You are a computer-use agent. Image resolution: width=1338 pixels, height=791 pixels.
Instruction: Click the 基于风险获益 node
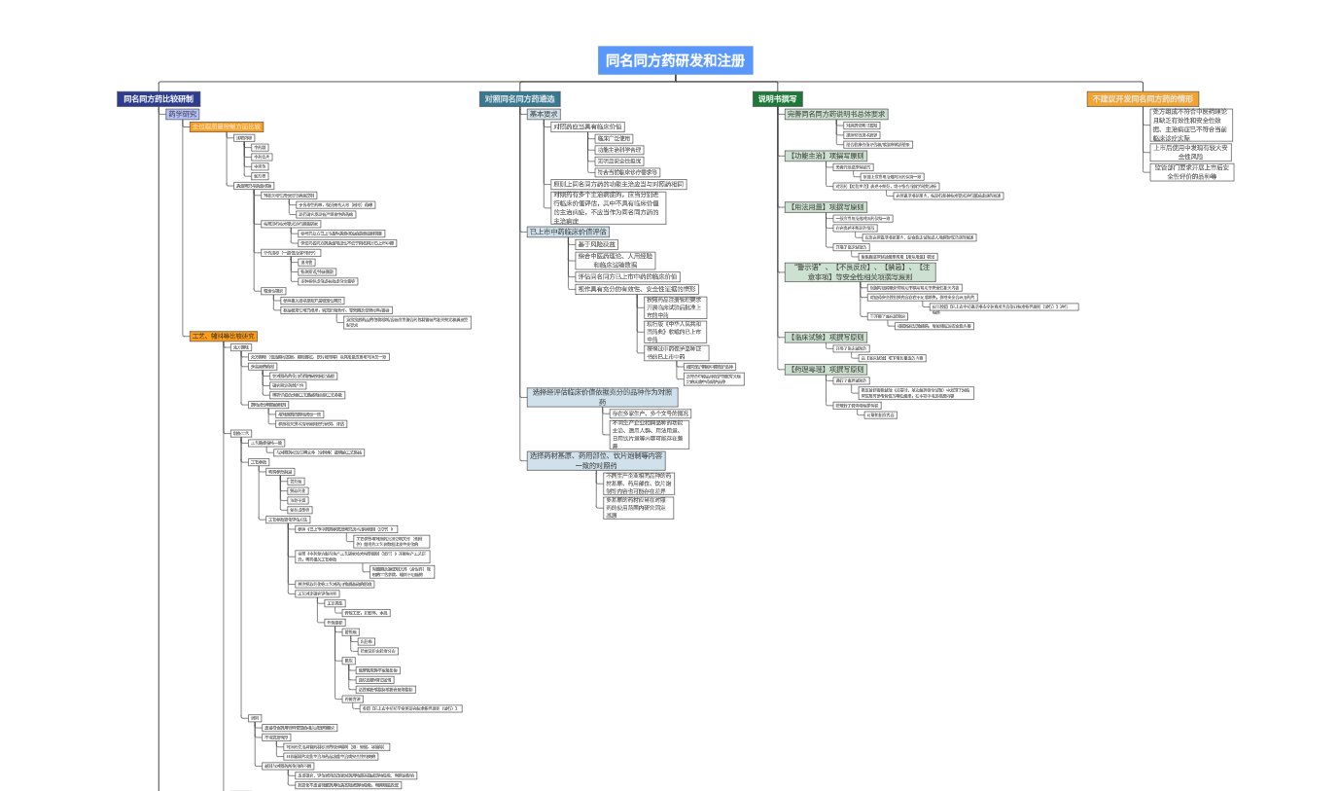[x=597, y=244]
